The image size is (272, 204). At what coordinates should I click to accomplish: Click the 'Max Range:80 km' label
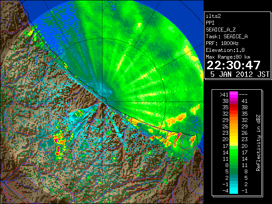point(228,57)
